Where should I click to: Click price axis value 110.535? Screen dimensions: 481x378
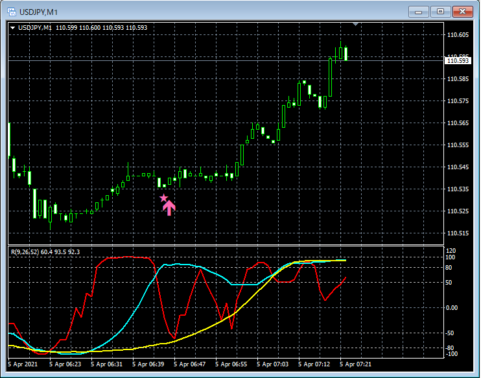pyautogui.click(x=458, y=189)
